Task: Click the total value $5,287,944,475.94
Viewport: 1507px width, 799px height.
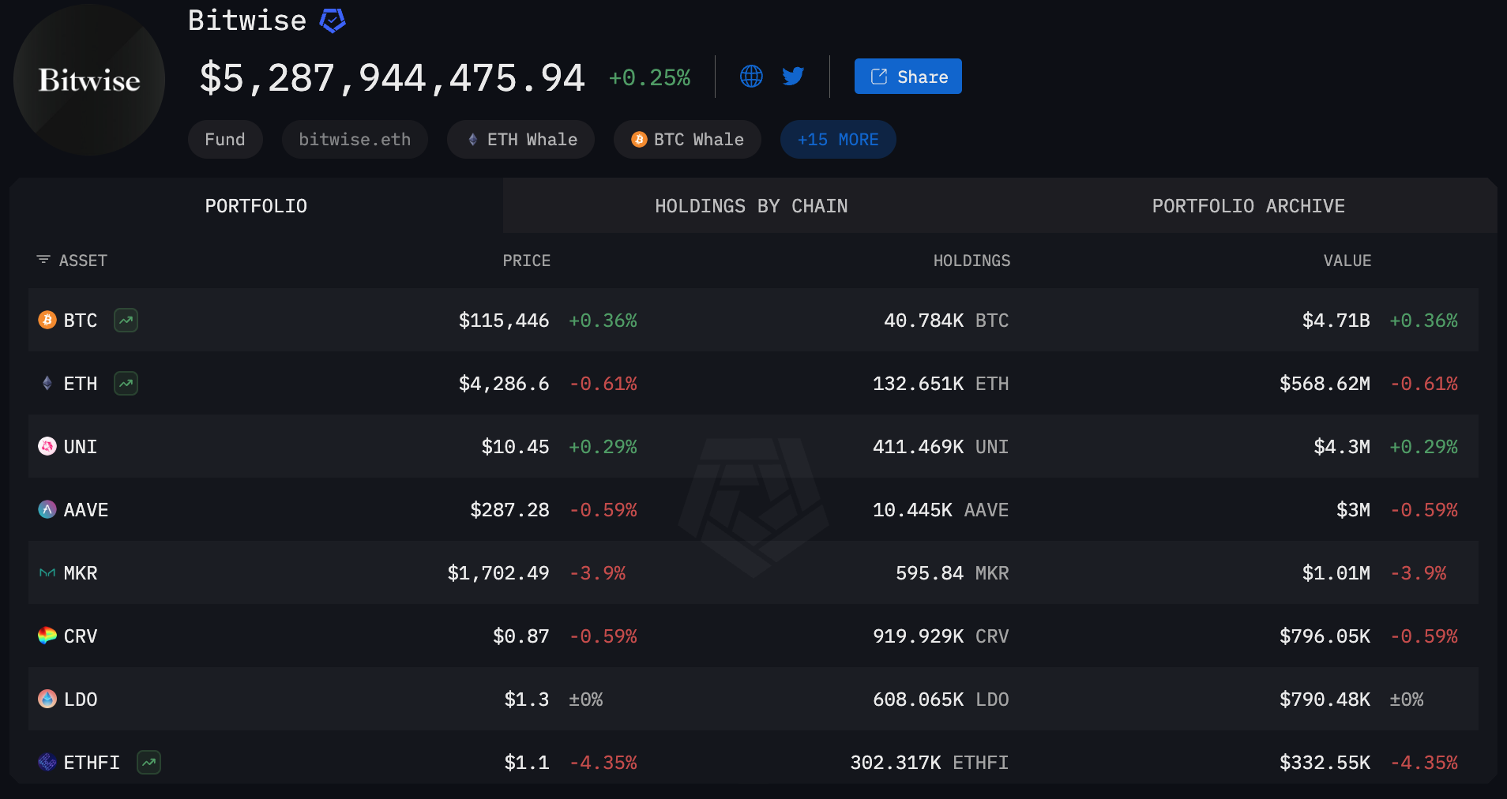Action: coord(392,77)
